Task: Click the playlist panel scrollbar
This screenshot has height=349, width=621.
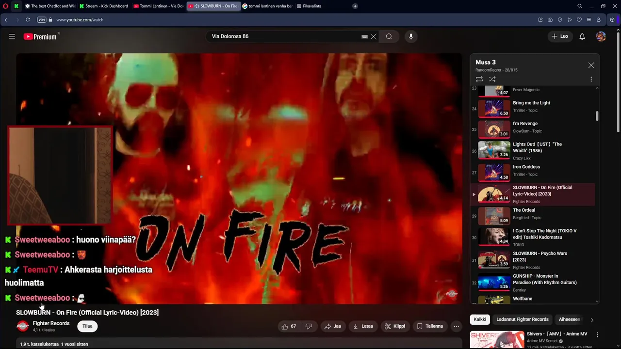Action: click(597, 116)
